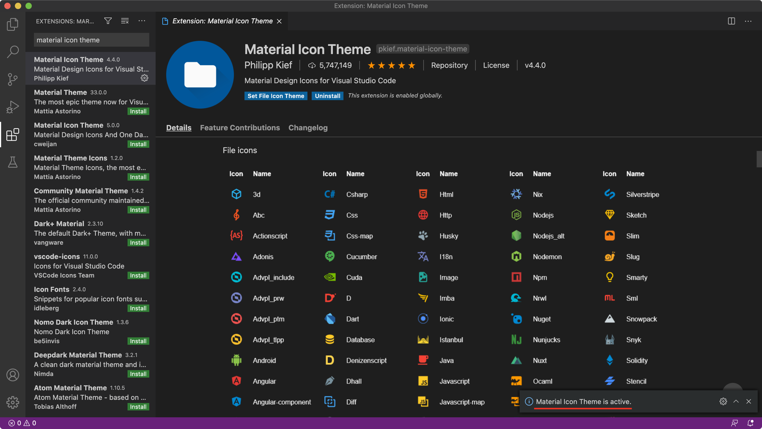Collapse the notification with chevron
The width and height of the screenshot is (762, 429).
736,401
